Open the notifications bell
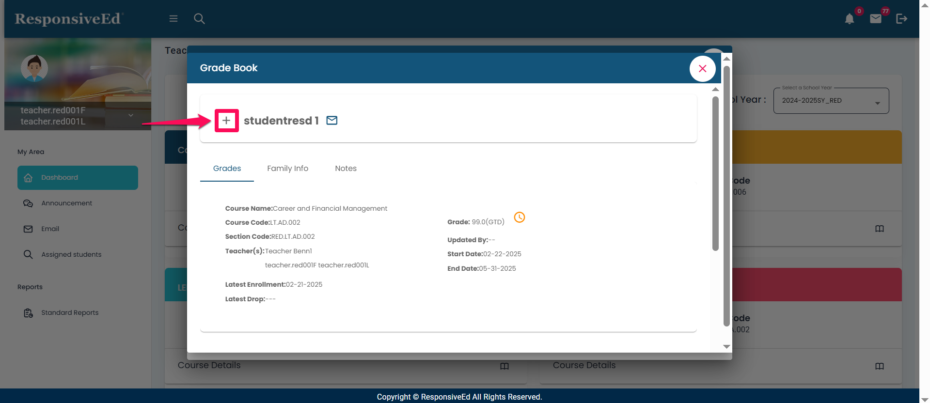This screenshot has width=930, height=403. 849,19
